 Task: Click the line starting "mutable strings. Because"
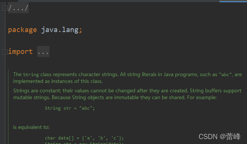115,98
